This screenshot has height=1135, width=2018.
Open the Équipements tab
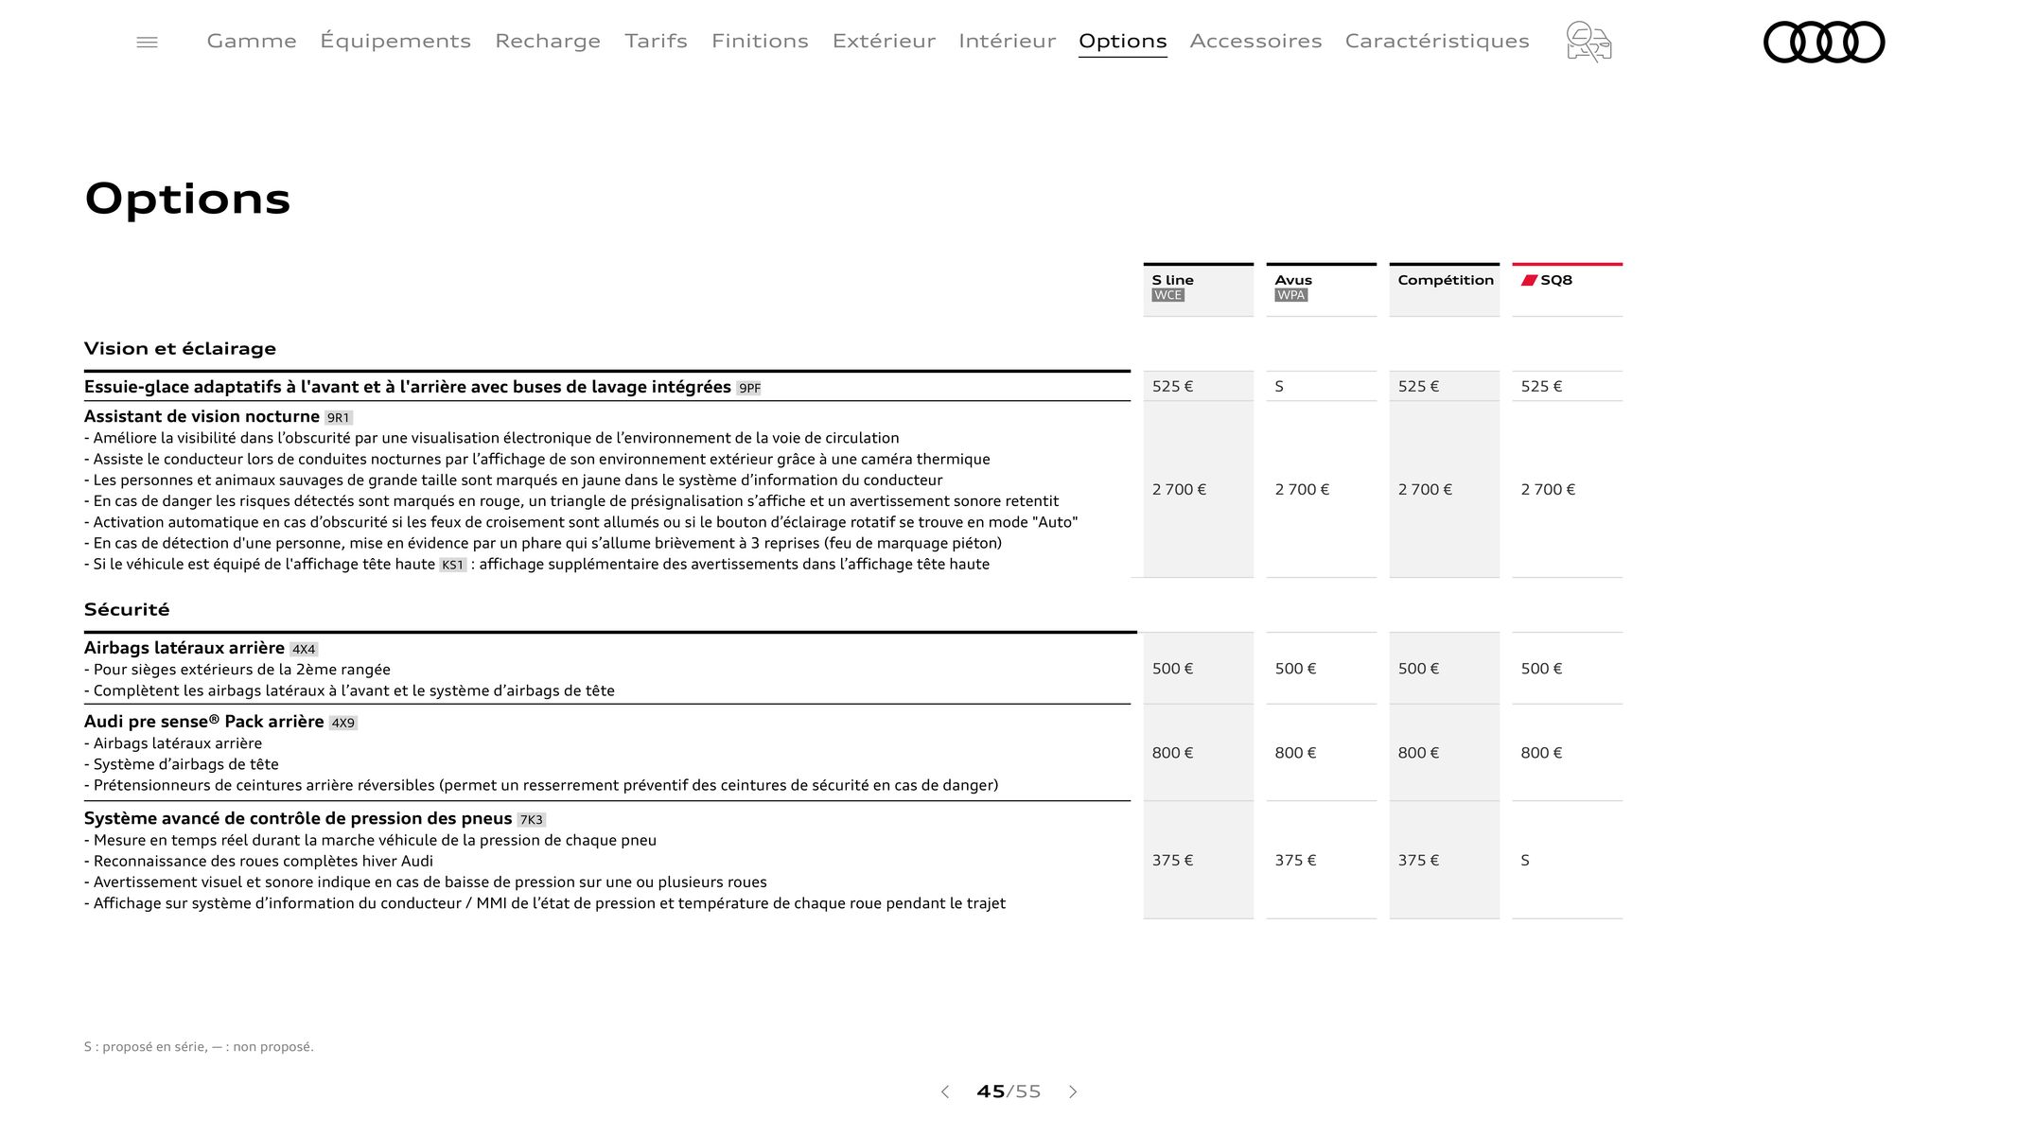pos(395,41)
